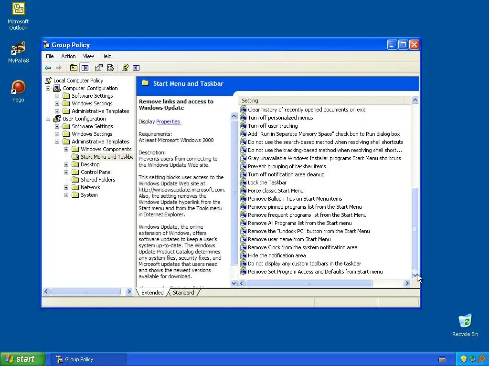
Task: Click policy icon beside 'Prevent grouping of taskbar items'
Action: coord(243,166)
